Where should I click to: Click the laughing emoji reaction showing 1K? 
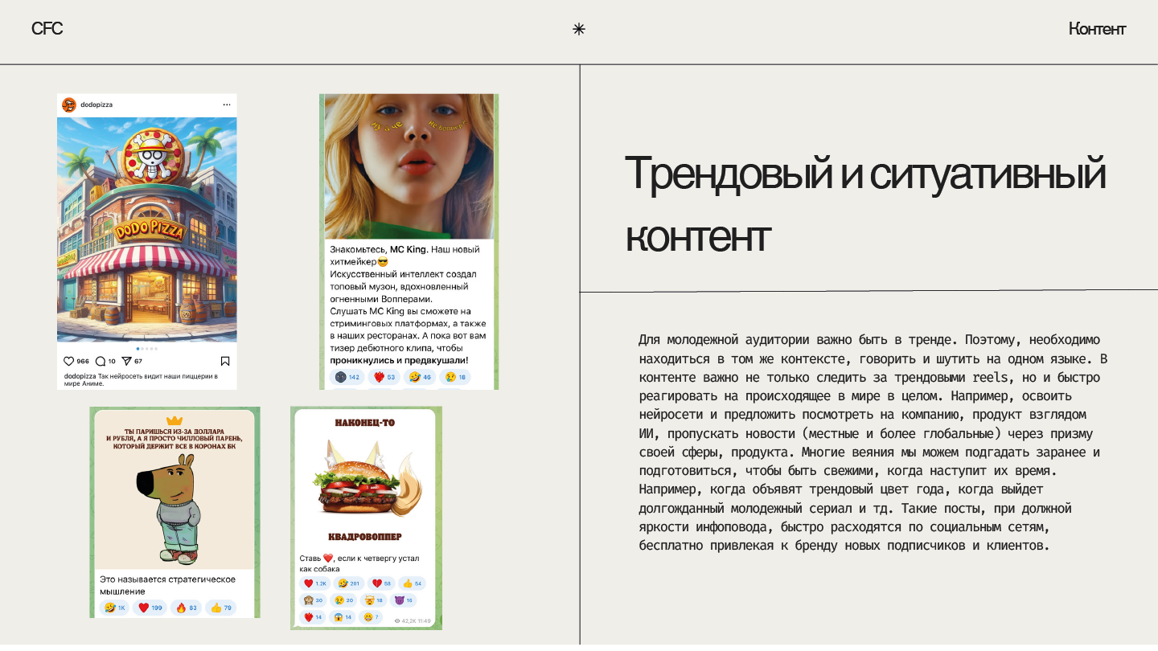coord(115,608)
